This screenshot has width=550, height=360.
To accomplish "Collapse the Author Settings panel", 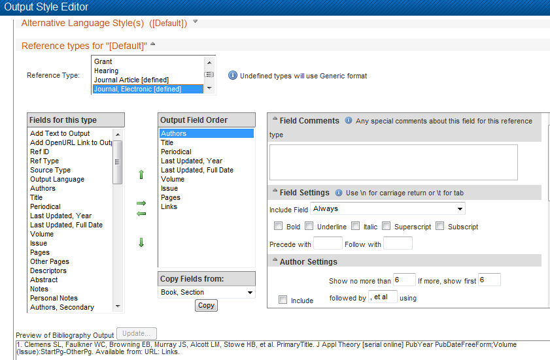I will 275,260.
